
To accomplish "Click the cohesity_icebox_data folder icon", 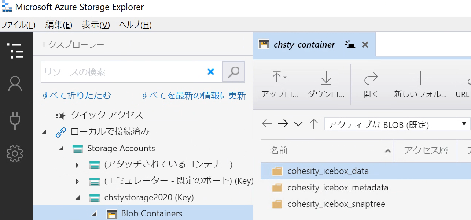I will coord(277,171).
